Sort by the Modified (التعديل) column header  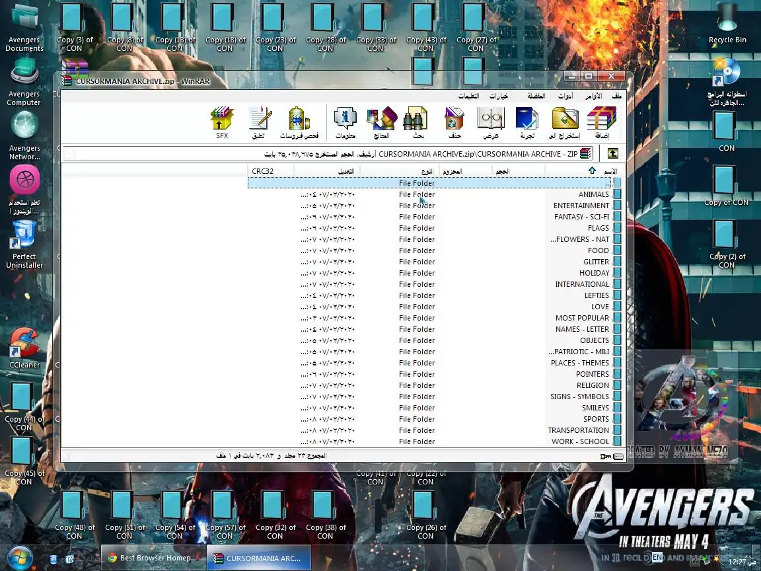(x=326, y=171)
